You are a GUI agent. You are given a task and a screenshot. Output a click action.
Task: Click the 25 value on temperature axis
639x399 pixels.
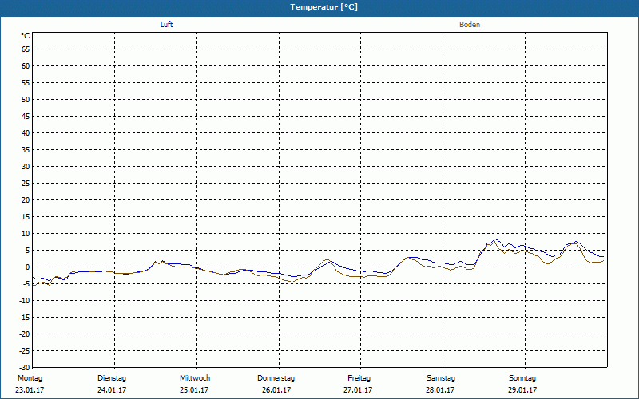pyautogui.click(x=26, y=184)
